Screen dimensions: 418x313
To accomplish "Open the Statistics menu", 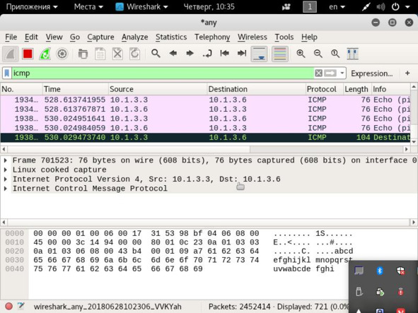I will pos(171,37).
